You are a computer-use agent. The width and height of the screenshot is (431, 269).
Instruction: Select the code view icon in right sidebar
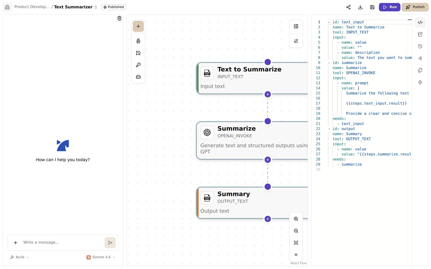click(420, 22)
